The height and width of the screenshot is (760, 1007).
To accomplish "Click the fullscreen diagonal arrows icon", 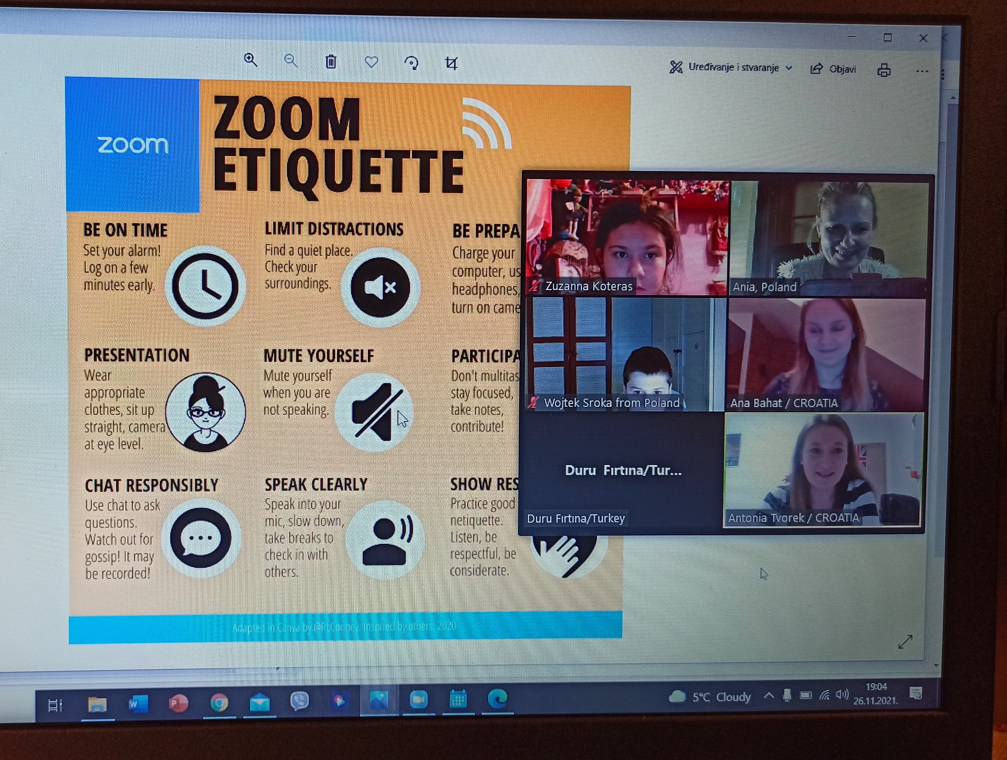I will coord(905,641).
